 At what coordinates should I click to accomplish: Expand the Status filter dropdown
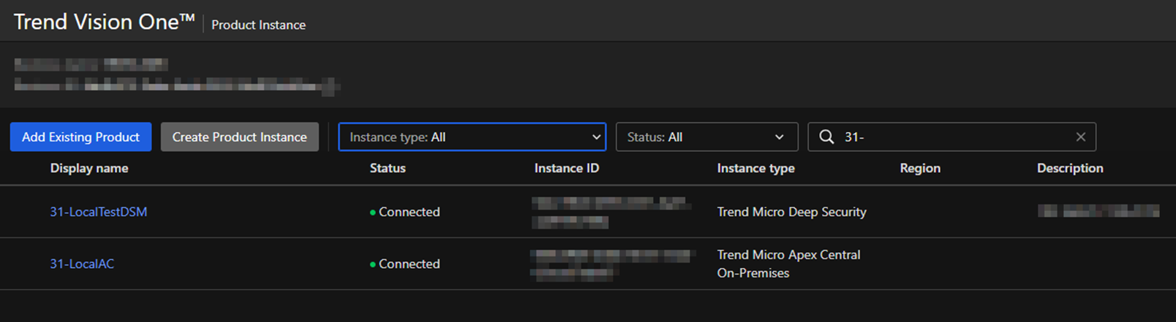(x=706, y=137)
